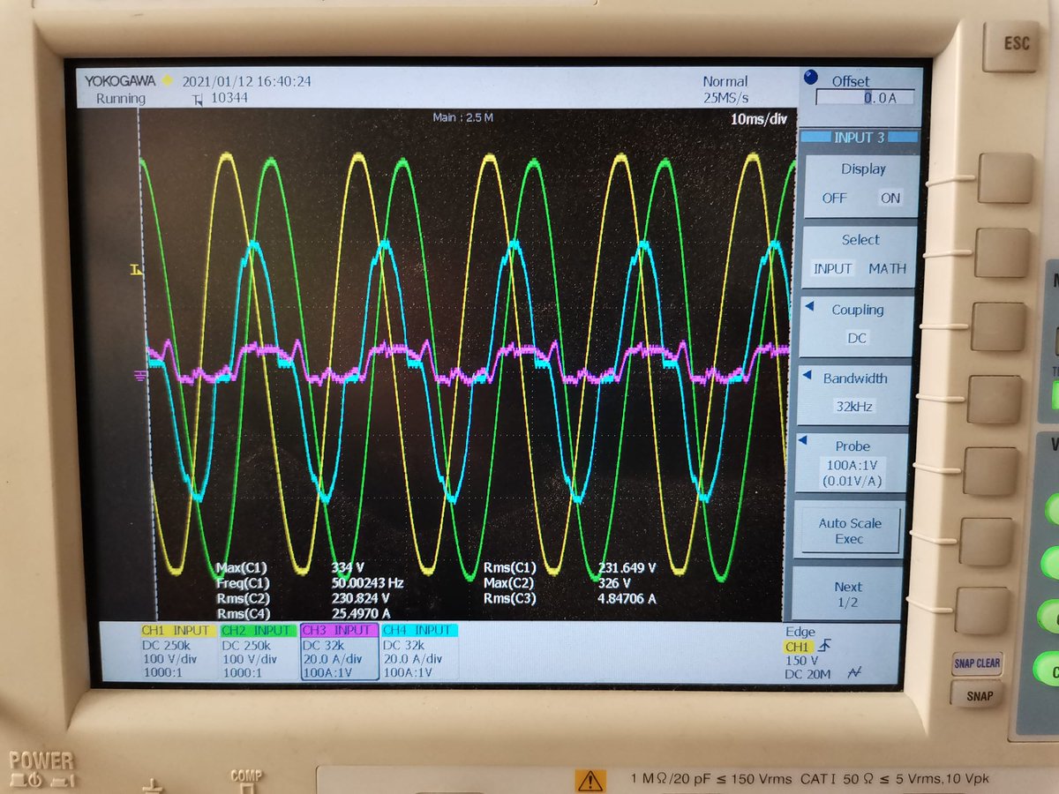Push the soft key beside Bandwidth
The height and width of the screenshot is (794, 1059).
point(995,400)
